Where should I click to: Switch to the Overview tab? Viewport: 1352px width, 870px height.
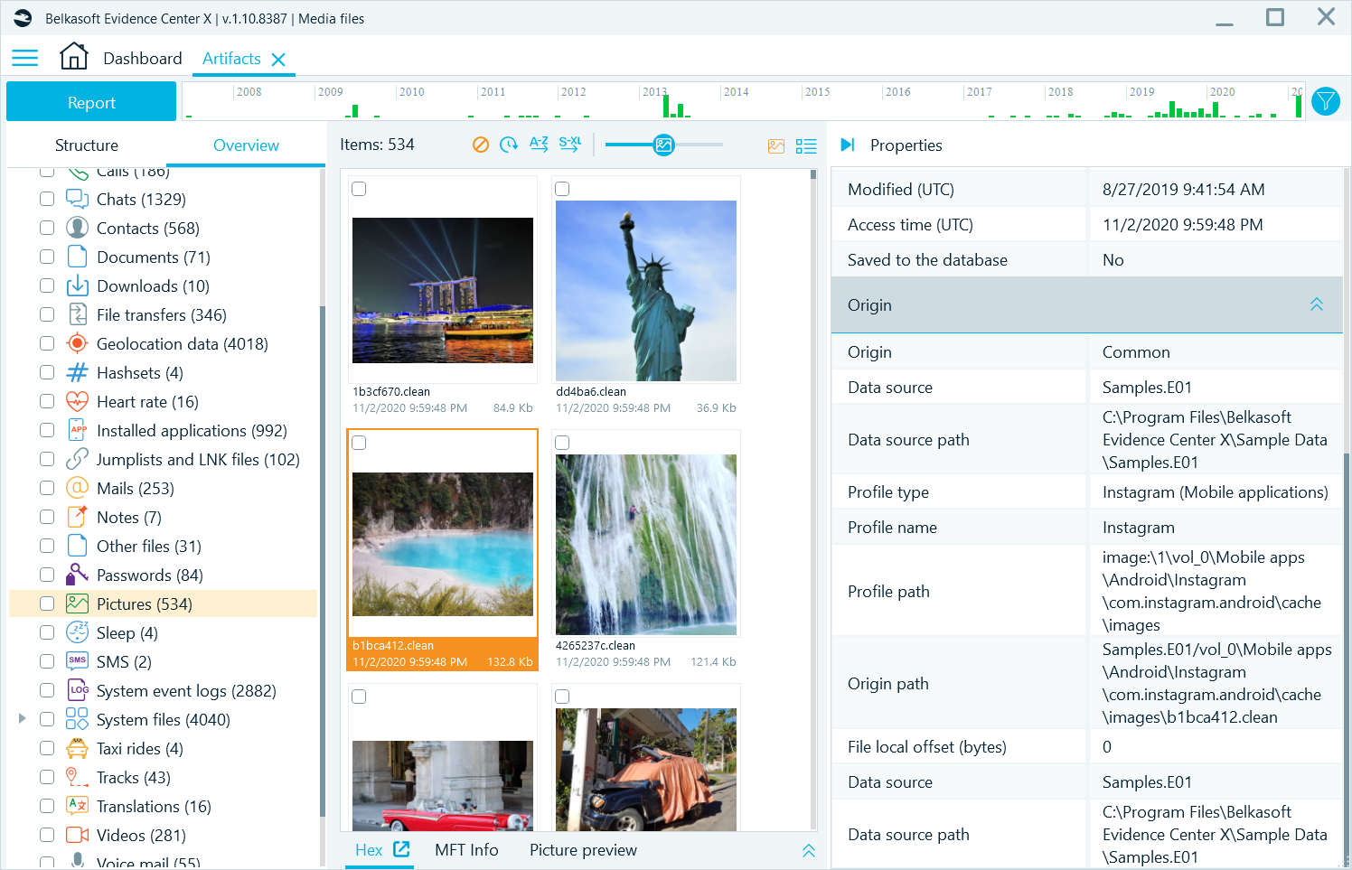[x=246, y=145]
